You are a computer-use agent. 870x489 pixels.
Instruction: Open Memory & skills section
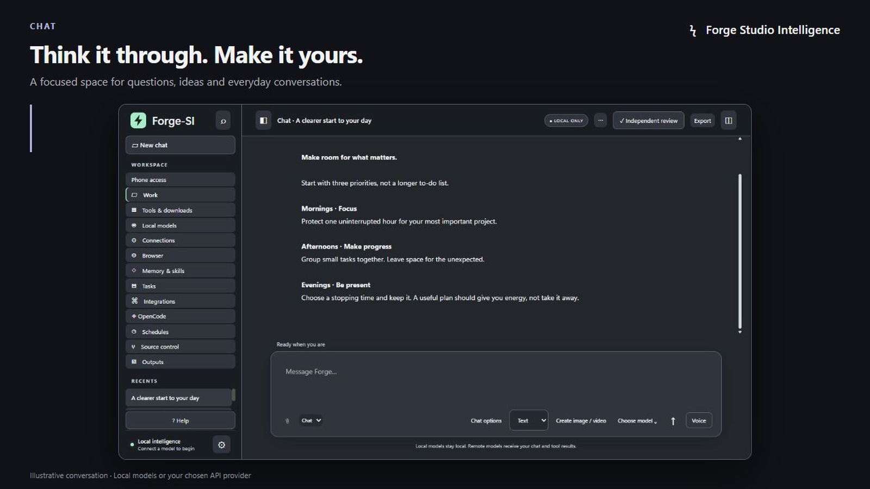coord(181,271)
